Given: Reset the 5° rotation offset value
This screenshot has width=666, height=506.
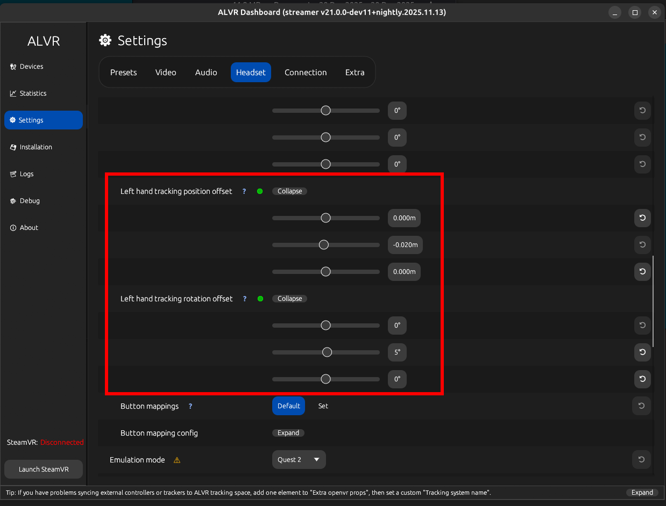Looking at the screenshot, I should 642,352.
